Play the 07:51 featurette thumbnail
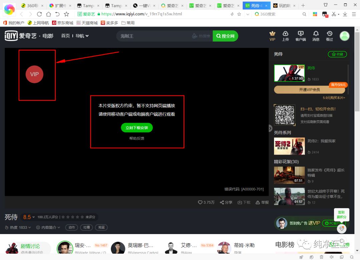This screenshot has width=360, height=260. tap(289, 175)
